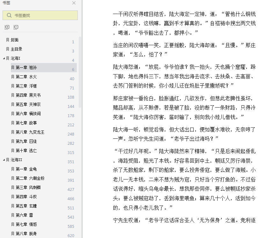Click bookmark icon beside 第七章 情惑
The height and width of the screenshot is (238, 266).
13,224
